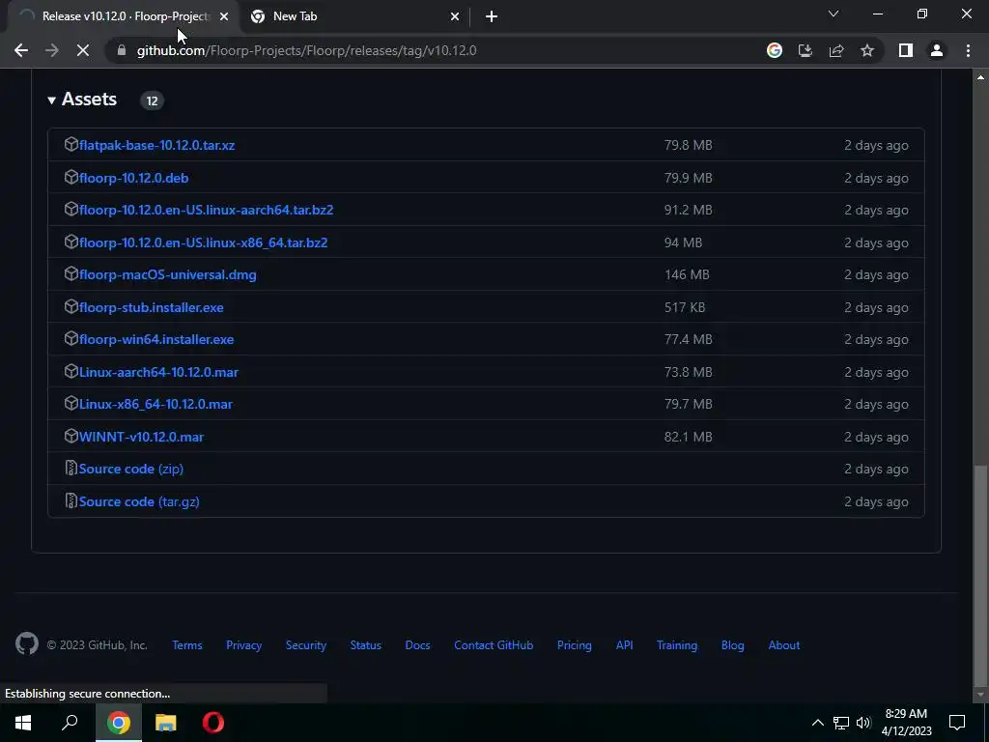Download Linux-x86_64-10.12.0.mar
The image size is (989, 742).
(155, 405)
